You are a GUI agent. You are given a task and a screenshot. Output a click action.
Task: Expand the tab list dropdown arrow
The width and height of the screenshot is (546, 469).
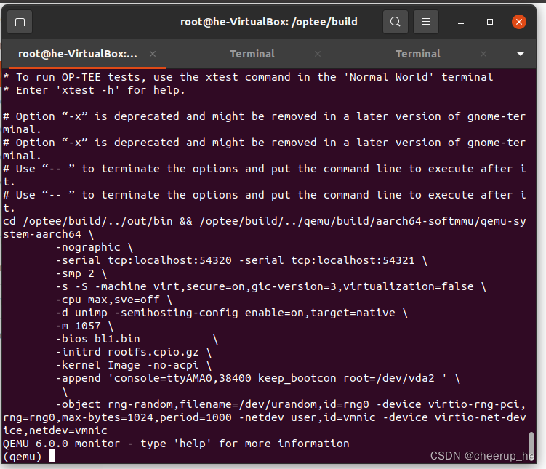(x=521, y=54)
